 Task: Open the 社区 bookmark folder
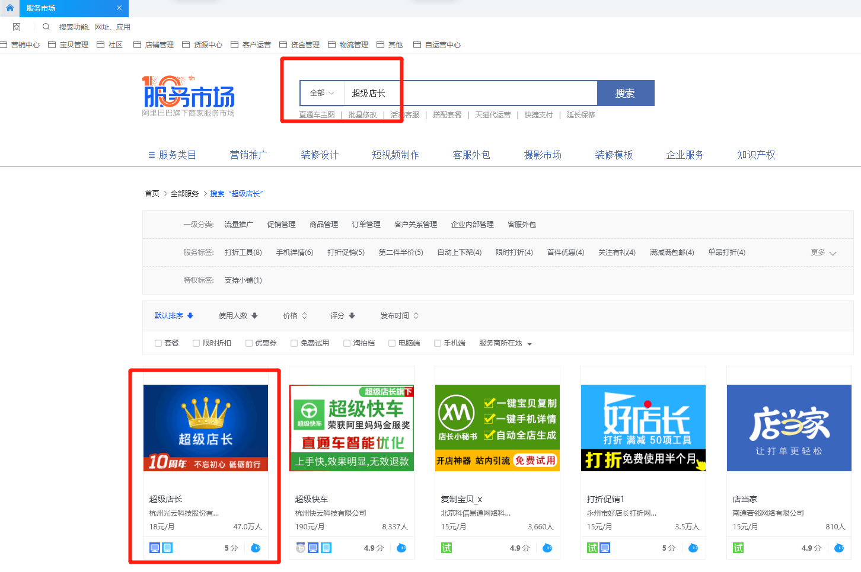pyautogui.click(x=110, y=44)
